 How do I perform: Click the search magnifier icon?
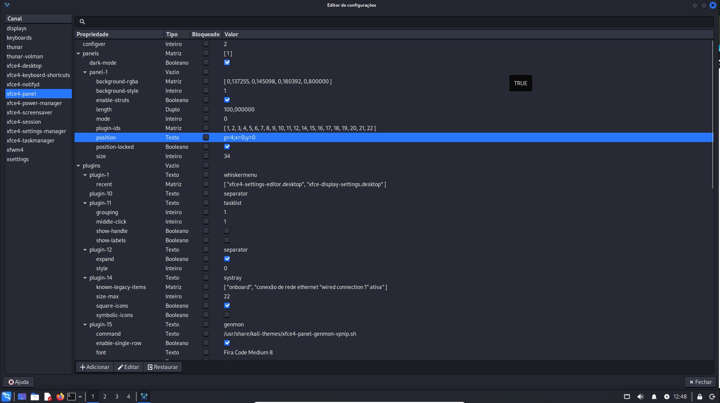[82, 22]
